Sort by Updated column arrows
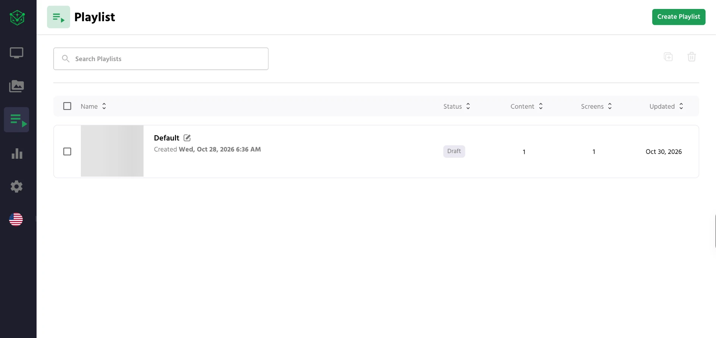Image resolution: width=716 pixels, height=338 pixels. (681, 106)
